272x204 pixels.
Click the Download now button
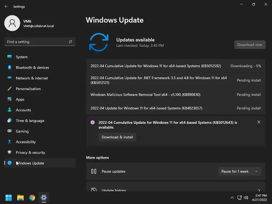pyautogui.click(x=250, y=45)
